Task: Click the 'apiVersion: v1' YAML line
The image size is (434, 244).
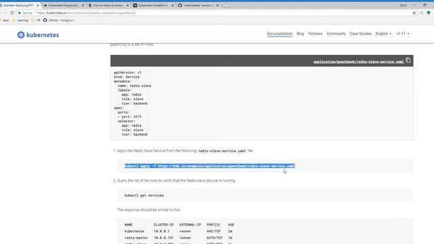Action: tap(127, 73)
